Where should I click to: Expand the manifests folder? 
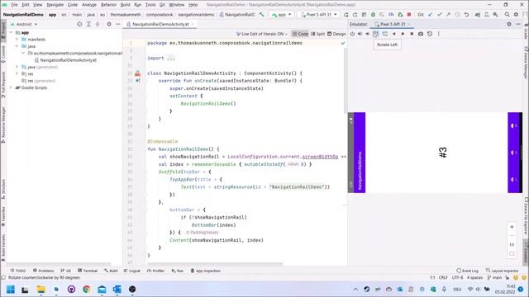pyautogui.click(x=17, y=40)
